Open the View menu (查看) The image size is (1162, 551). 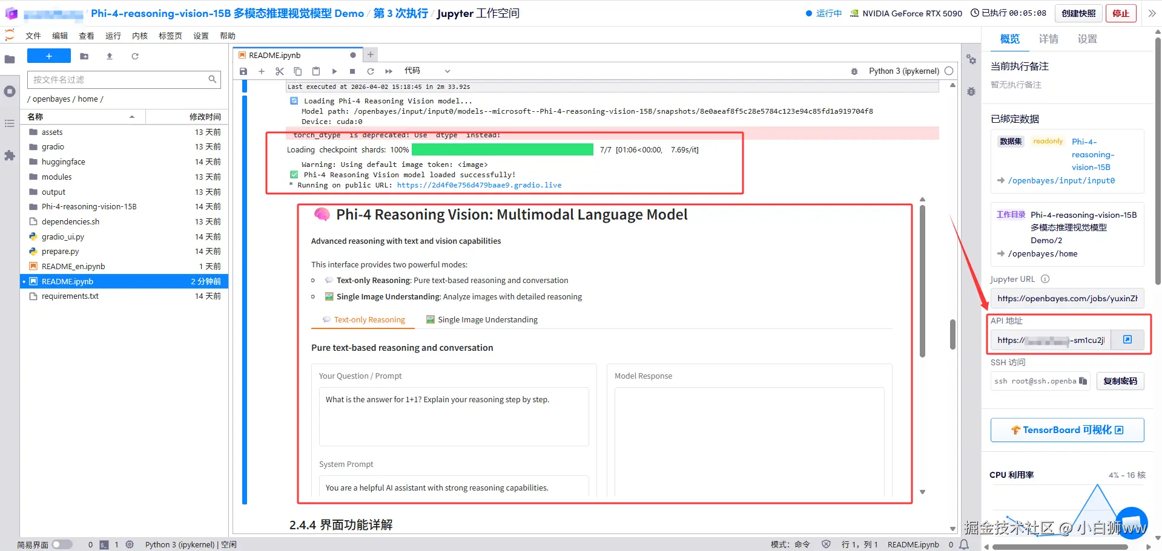point(87,36)
